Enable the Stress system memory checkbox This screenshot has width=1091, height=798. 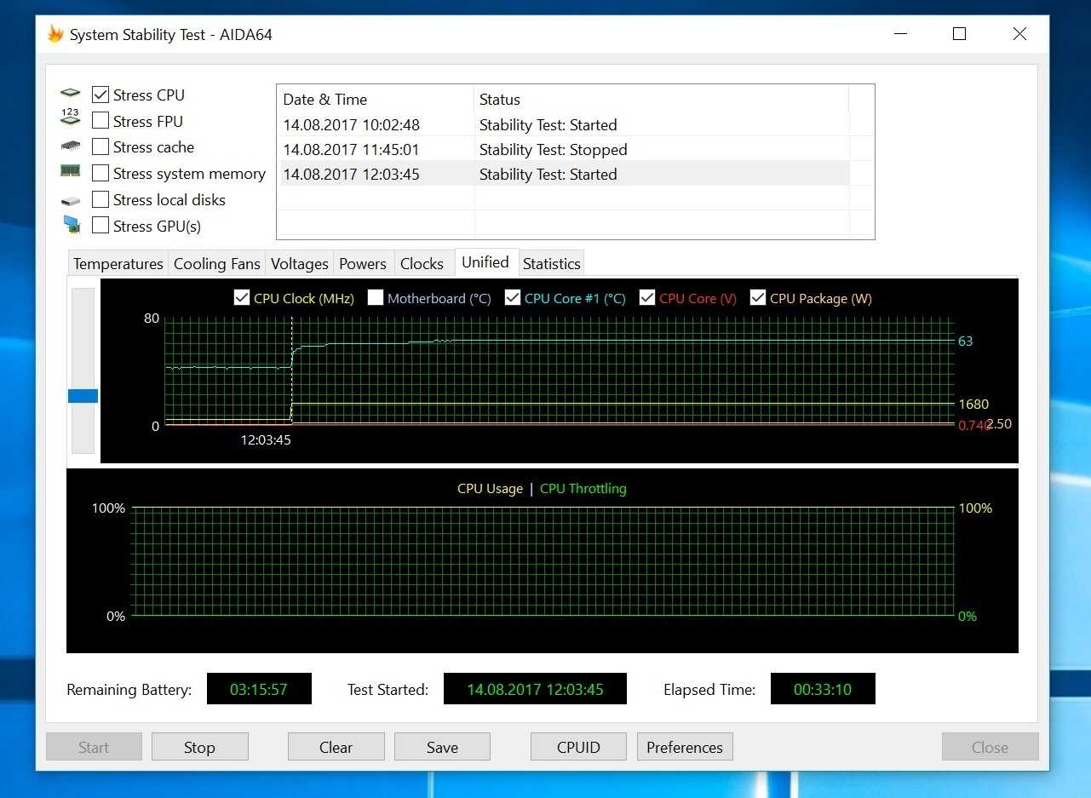coord(100,174)
